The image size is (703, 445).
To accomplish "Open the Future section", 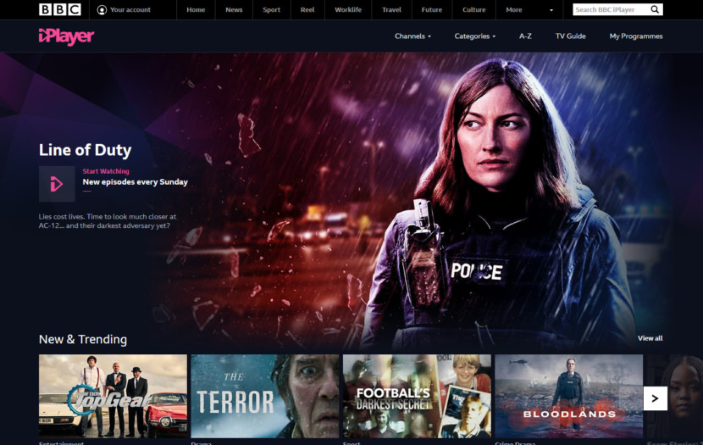I will pyautogui.click(x=431, y=9).
